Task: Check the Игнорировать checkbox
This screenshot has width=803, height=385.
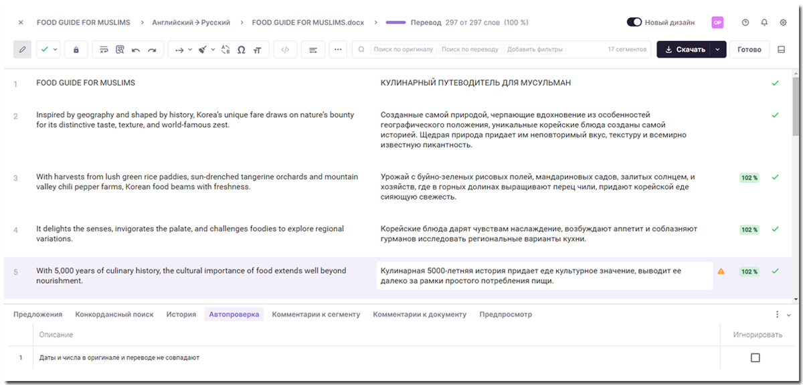Action: 755,358
